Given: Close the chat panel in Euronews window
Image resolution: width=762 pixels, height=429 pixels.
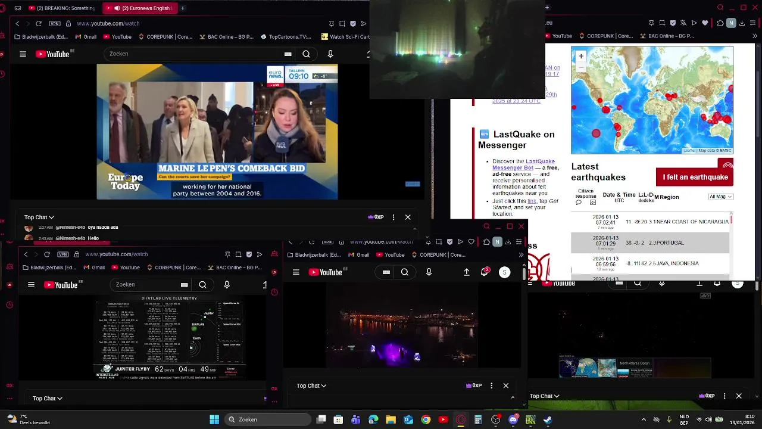Looking at the screenshot, I should [x=408, y=217].
